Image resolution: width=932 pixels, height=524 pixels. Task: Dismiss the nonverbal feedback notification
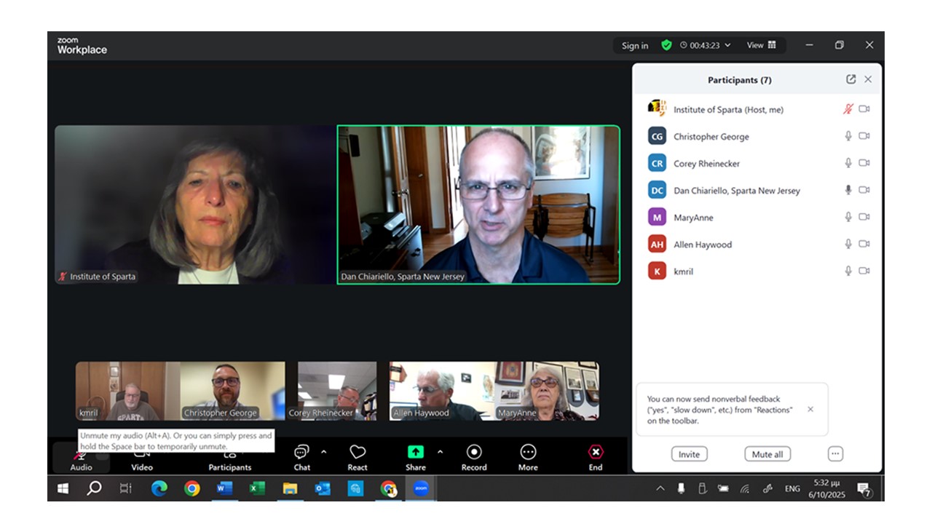pos(810,409)
